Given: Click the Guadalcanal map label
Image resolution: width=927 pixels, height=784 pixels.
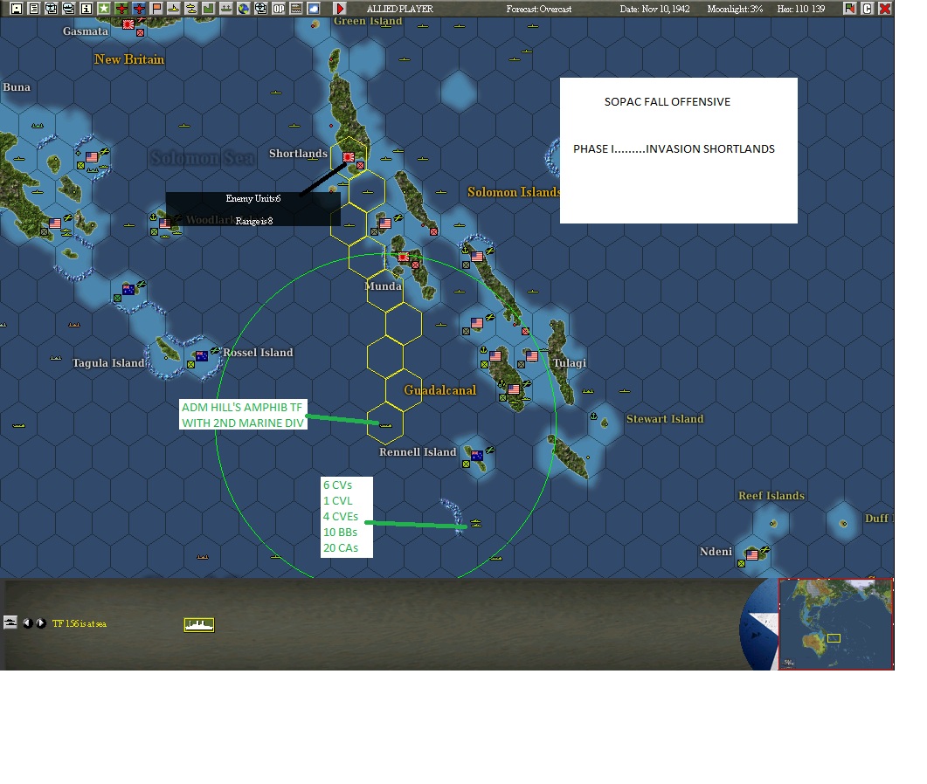Looking at the screenshot, I should 439,390.
